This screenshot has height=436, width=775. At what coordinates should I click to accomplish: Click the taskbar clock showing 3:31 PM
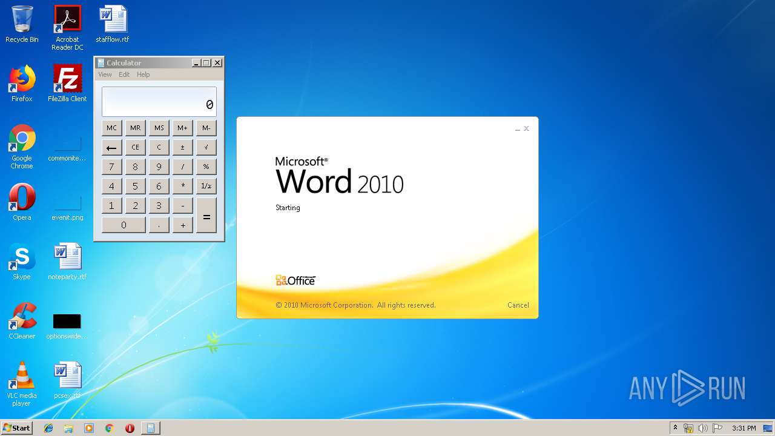point(744,428)
